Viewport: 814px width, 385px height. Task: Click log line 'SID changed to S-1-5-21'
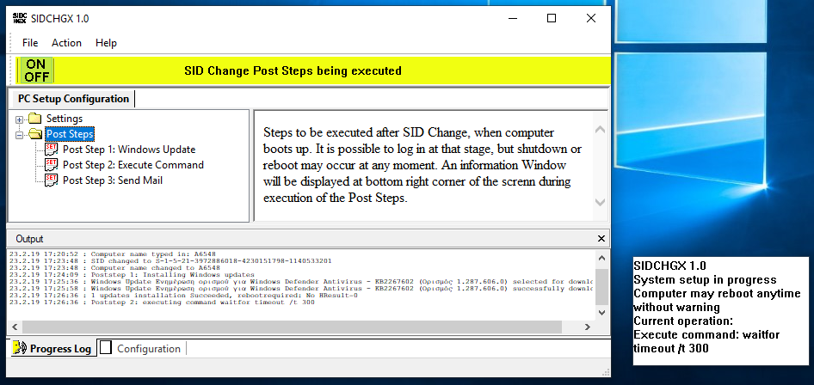coord(170,260)
